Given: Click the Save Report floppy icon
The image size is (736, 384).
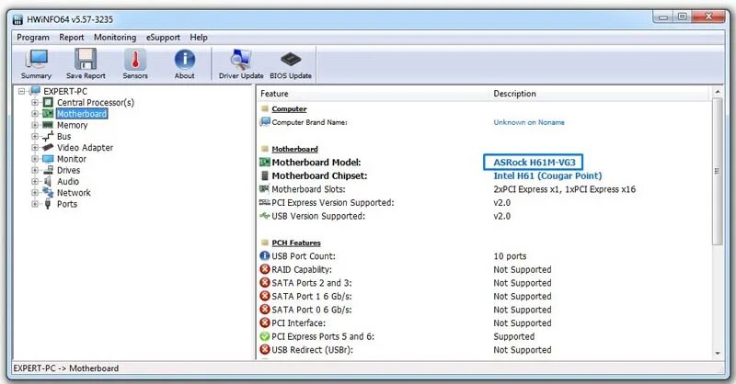Looking at the screenshot, I should coord(86,59).
